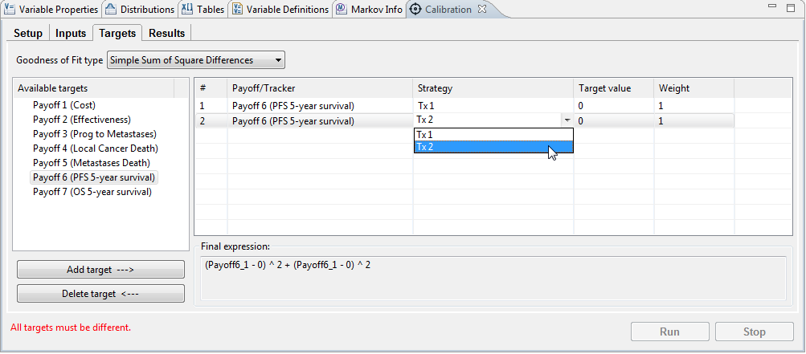Screen dimensions: 806x354
Task: Click the Weight column header
Action: pyautogui.click(x=693, y=88)
